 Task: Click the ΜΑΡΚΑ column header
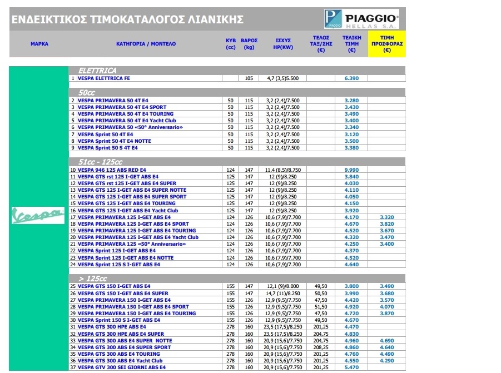click(x=39, y=44)
